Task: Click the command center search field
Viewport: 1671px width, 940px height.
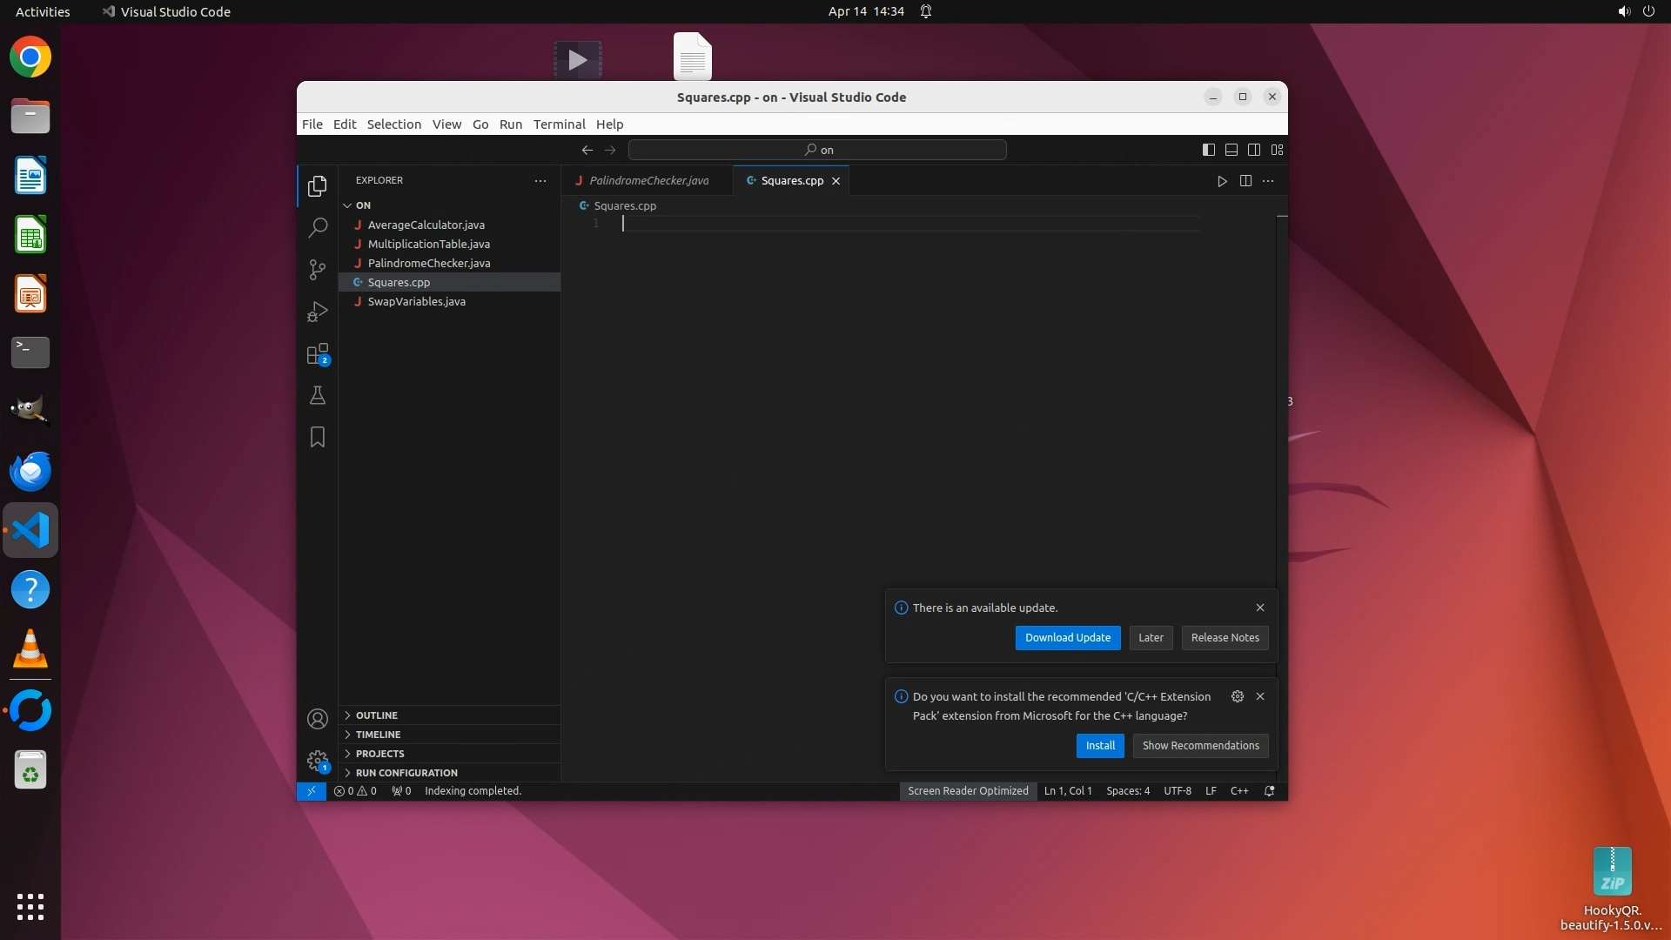Action: [x=817, y=150]
